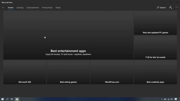Open New and updated PC games tile
The image size is (180, 101).
pos(155,23)
